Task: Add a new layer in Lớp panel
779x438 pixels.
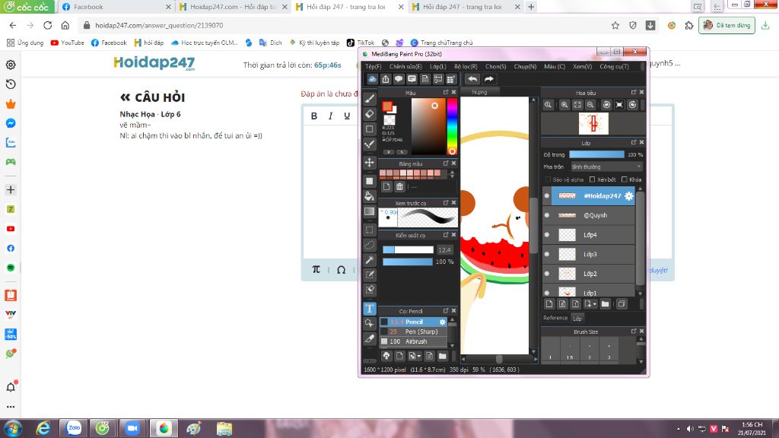Action: (x=549, y=304)
